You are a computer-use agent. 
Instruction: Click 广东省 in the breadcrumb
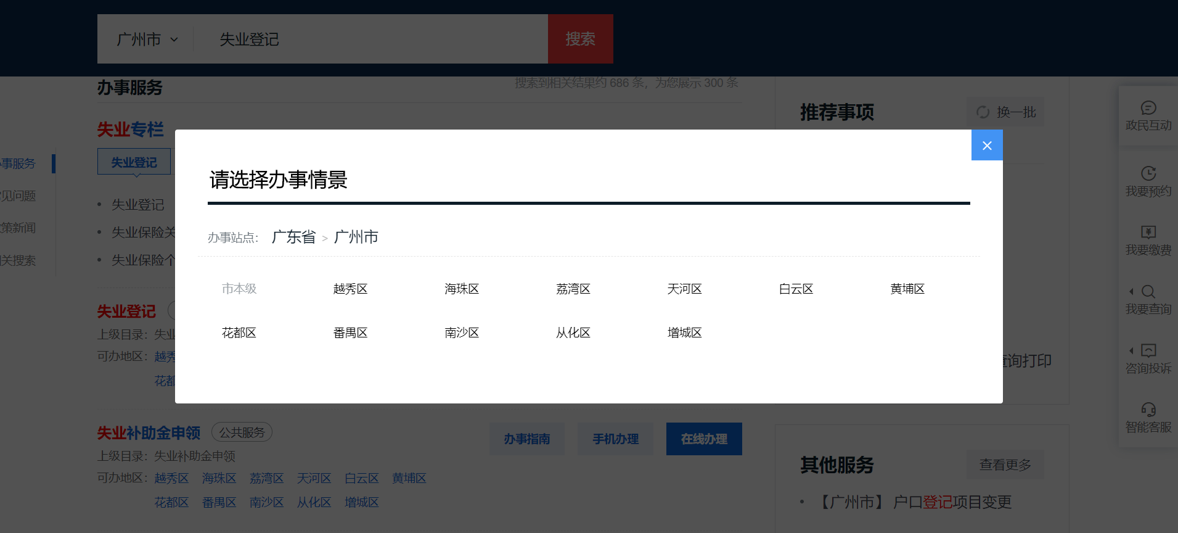(x=293, y=237)
